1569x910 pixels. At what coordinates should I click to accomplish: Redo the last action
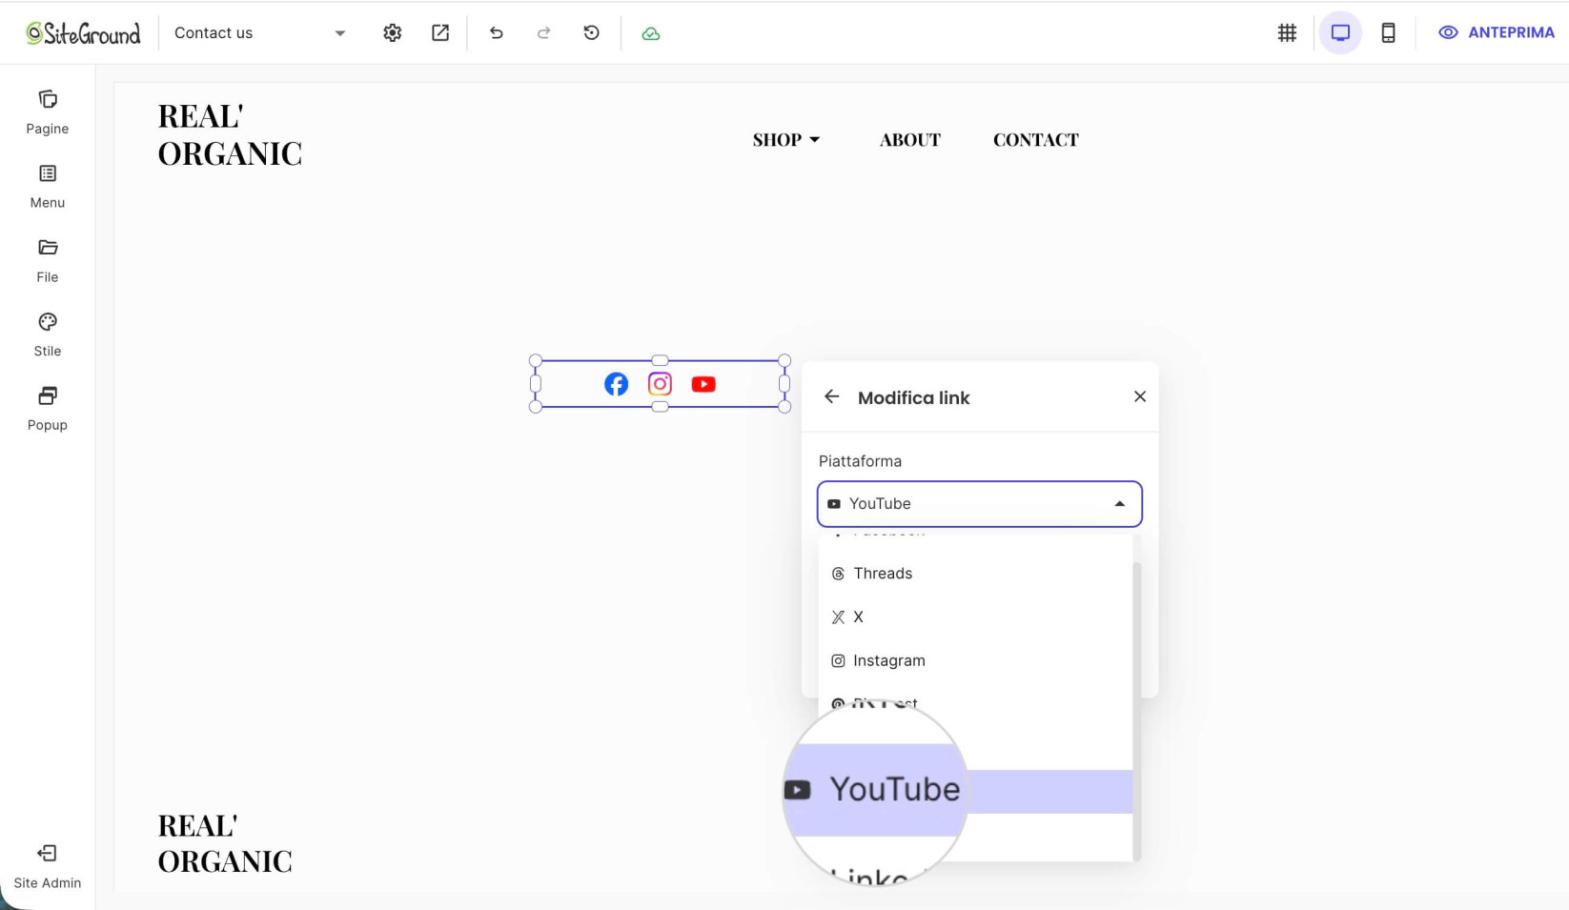coord(543,33)
